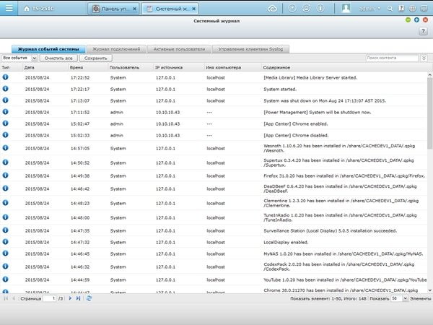Click the vertical scrollbar of log list
This screenshot has height=325, width=433.
pos(429,113)
